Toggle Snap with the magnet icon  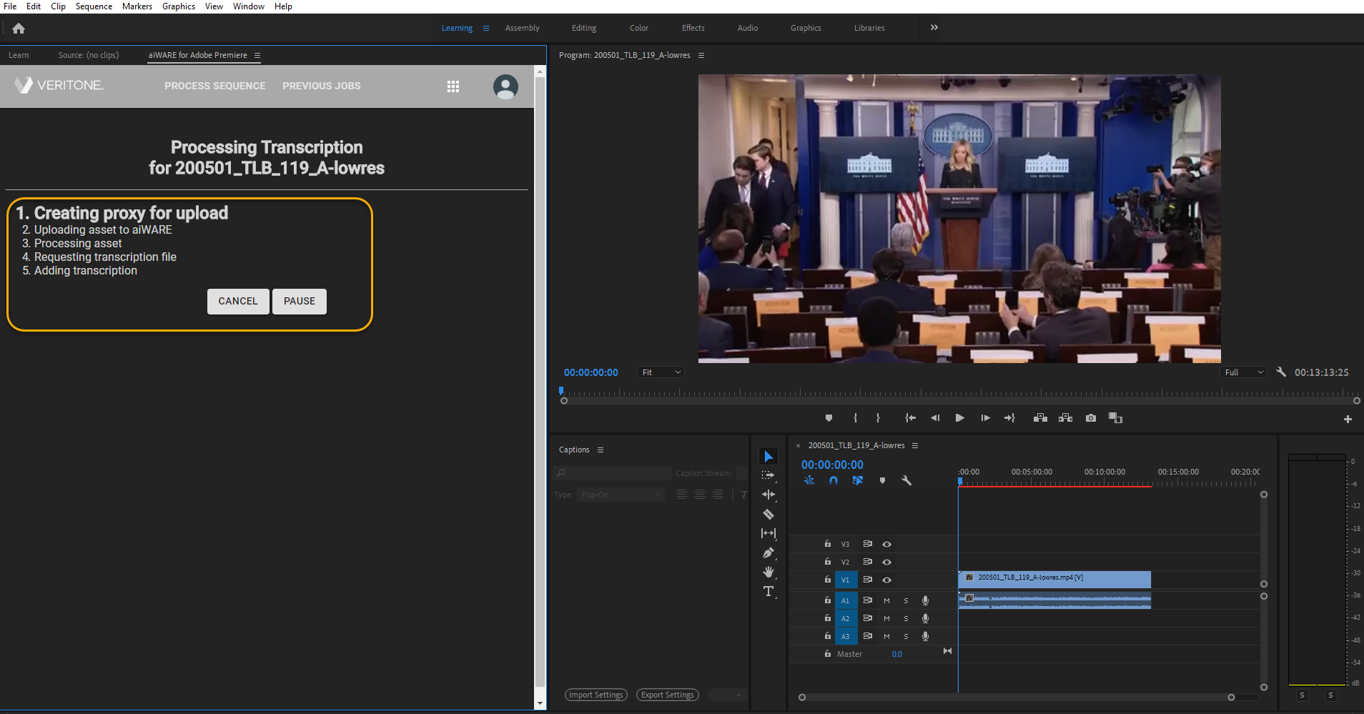click(x=834, y=480)
